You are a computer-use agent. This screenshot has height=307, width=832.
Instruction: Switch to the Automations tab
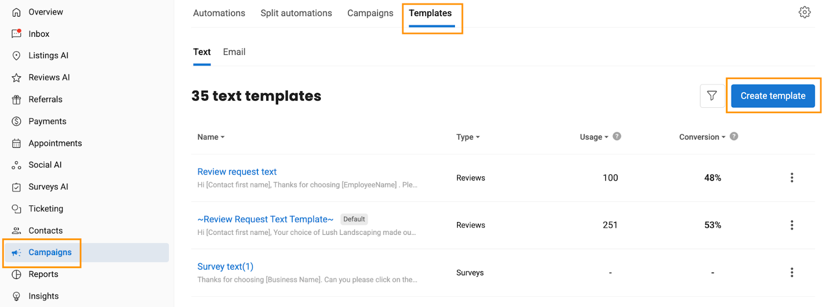(x=219, y=13)
